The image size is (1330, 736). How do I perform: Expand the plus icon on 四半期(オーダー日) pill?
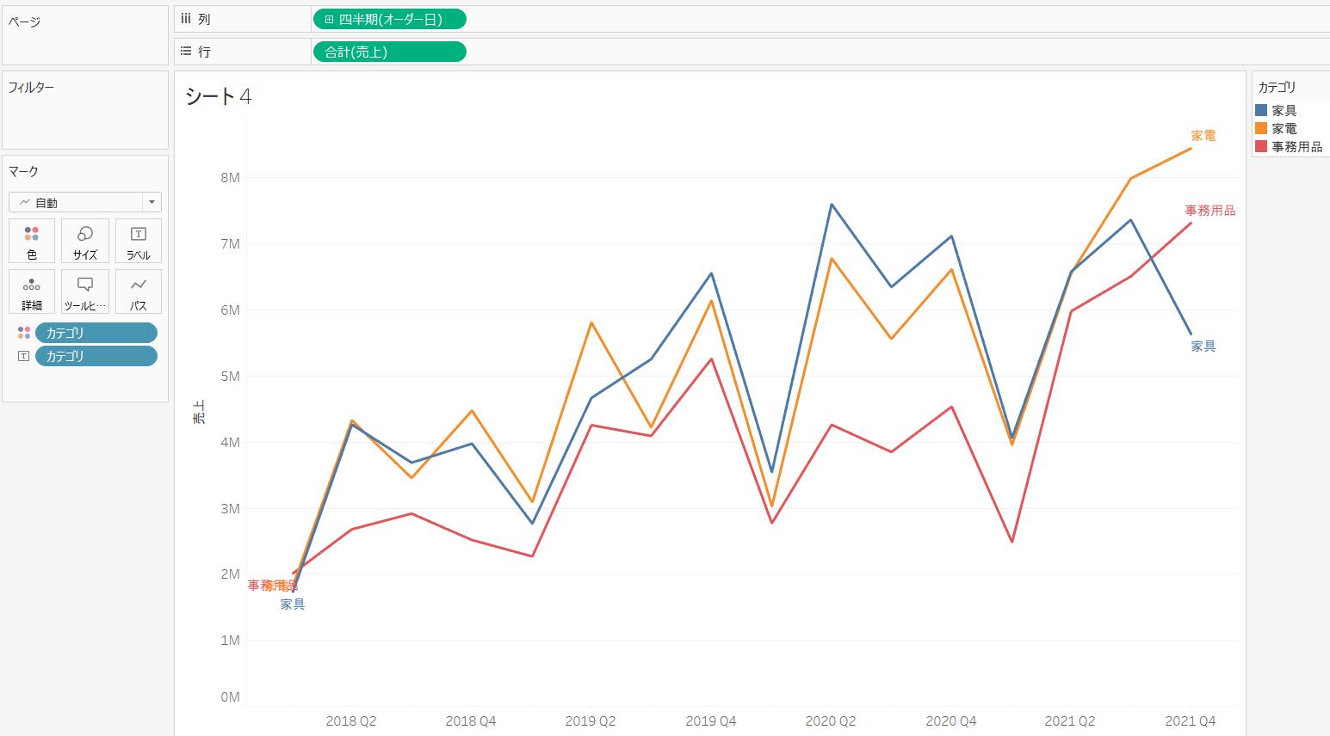point(329,19)
